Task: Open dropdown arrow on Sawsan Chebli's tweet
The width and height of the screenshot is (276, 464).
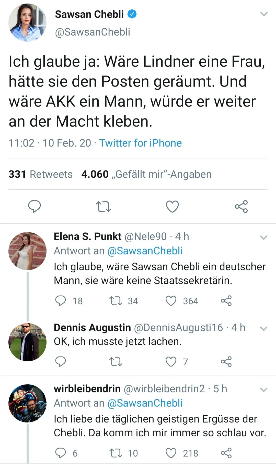Action: tap(264, 14)
